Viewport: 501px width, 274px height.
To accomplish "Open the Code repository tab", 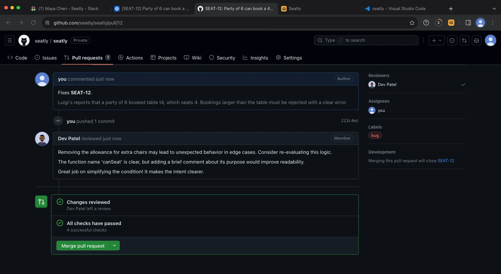I will click(17, 58).
